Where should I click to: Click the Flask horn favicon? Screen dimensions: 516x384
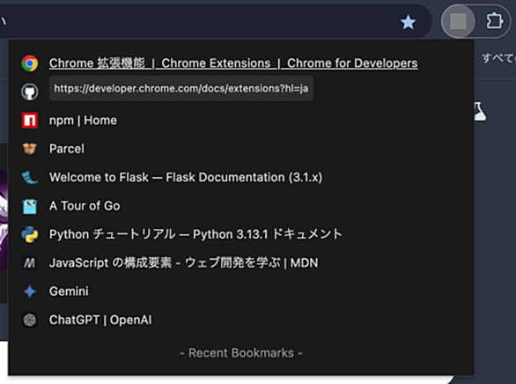pos(30,177)
